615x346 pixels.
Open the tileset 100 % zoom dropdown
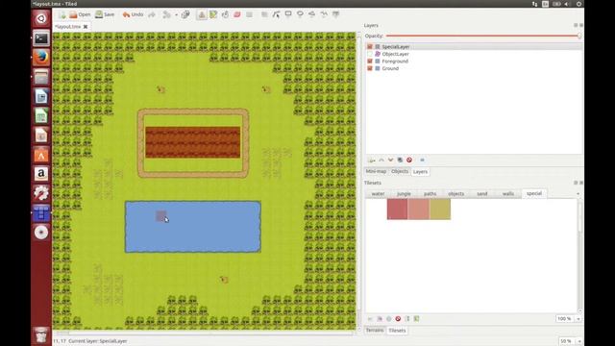(x=578, y=319)
